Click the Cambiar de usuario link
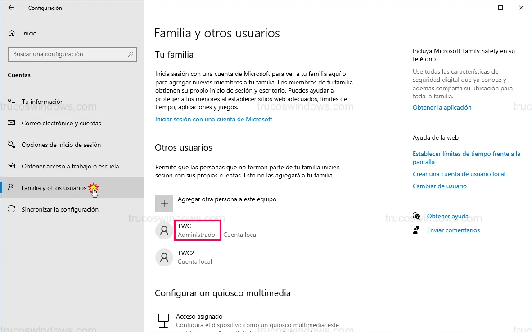532x332 pixels. [440, 186]
